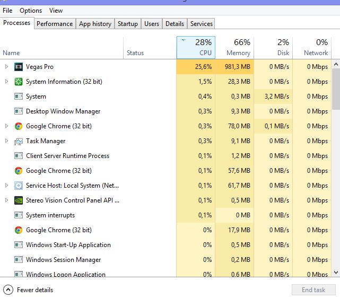Click the Vegas Pro app icon

coord(19,67)
